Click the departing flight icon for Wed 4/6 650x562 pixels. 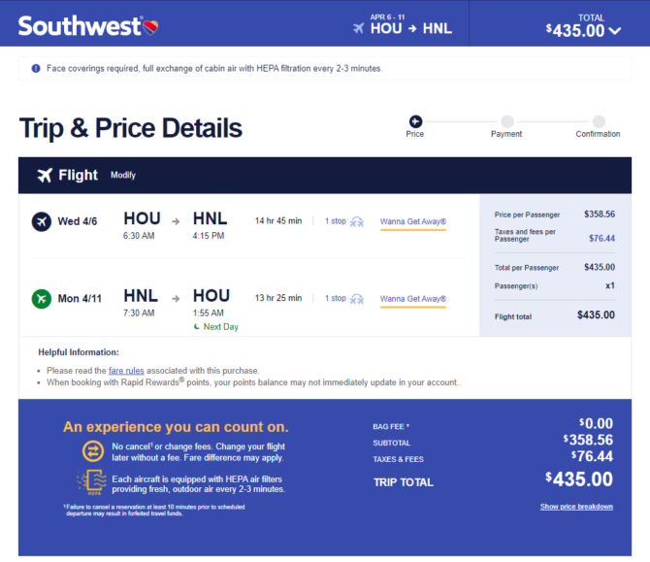coord(42,221)
